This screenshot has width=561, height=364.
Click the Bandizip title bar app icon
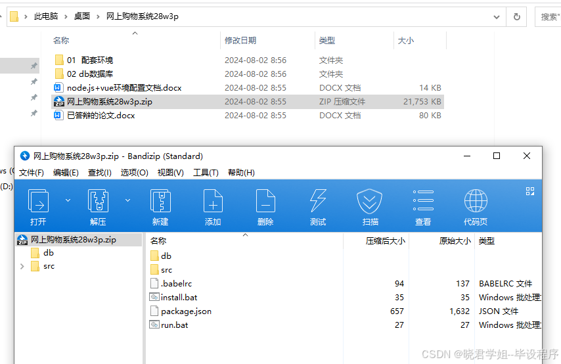point(25,156)
